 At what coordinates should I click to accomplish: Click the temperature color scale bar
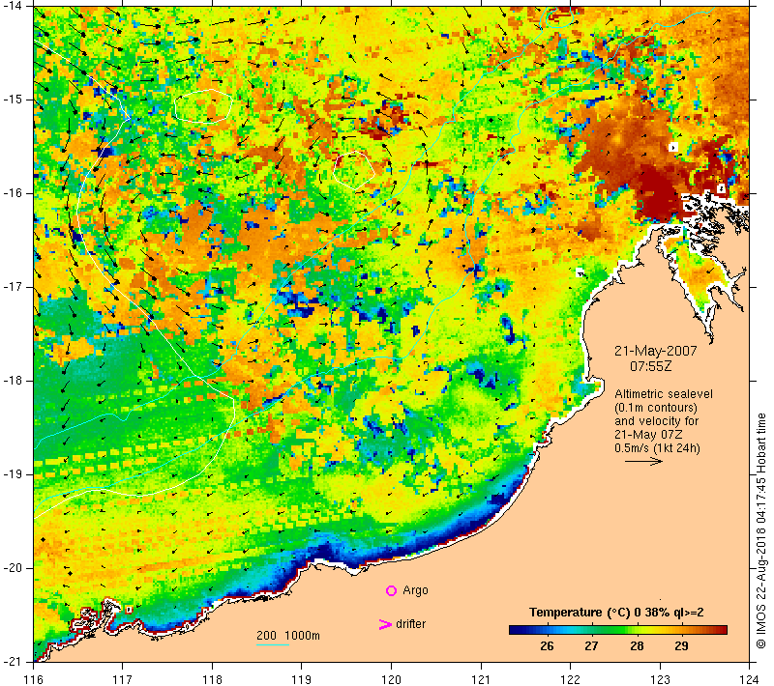pos(618,630)
